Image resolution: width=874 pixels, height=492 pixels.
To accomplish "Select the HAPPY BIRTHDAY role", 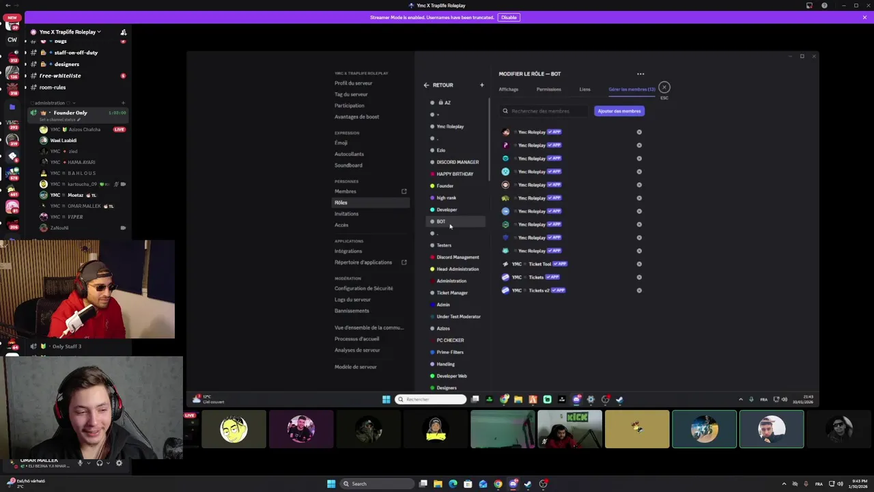I will point(455,174).
